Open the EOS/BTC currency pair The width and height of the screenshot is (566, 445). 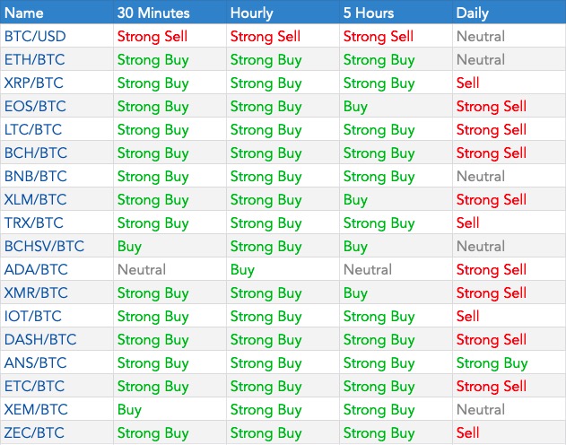[35, 107]
